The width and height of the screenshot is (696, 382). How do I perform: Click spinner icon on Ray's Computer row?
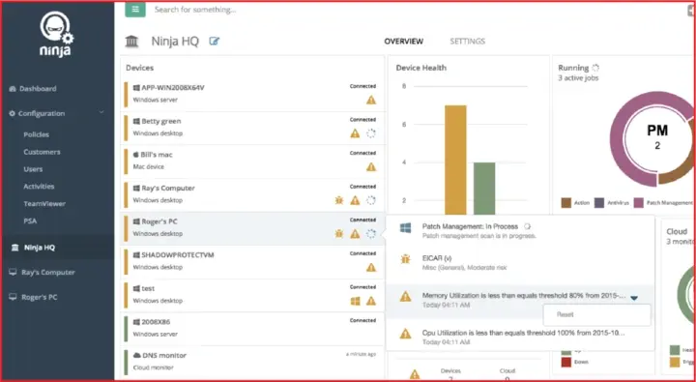[371, 200]
